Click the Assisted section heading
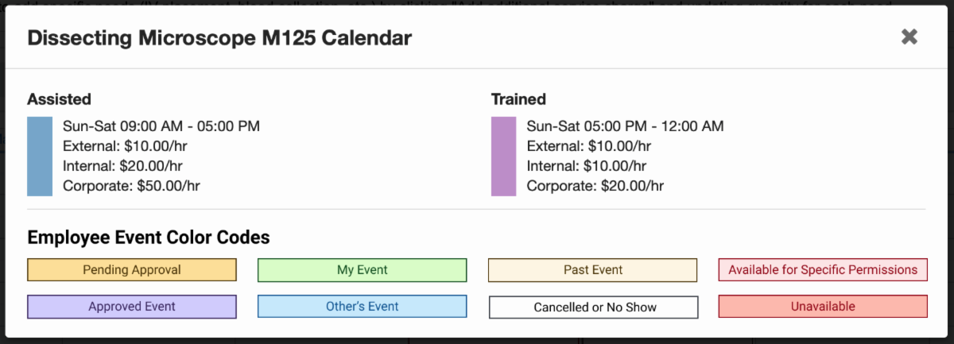Viewport: 954px width, 344px height. tap(59, 99)
